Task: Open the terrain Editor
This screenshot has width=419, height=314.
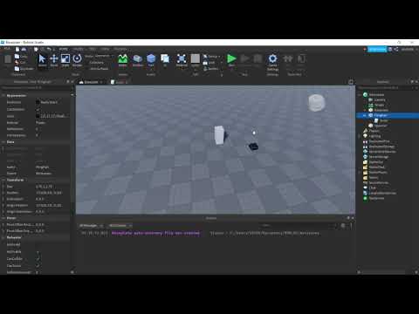Action: coord(122,60)
